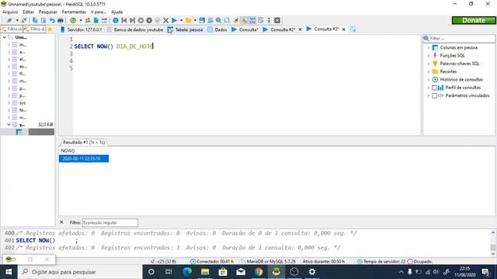The image size is (497, 279).
Task: Run the query with blue play icon
Action: 174,20
